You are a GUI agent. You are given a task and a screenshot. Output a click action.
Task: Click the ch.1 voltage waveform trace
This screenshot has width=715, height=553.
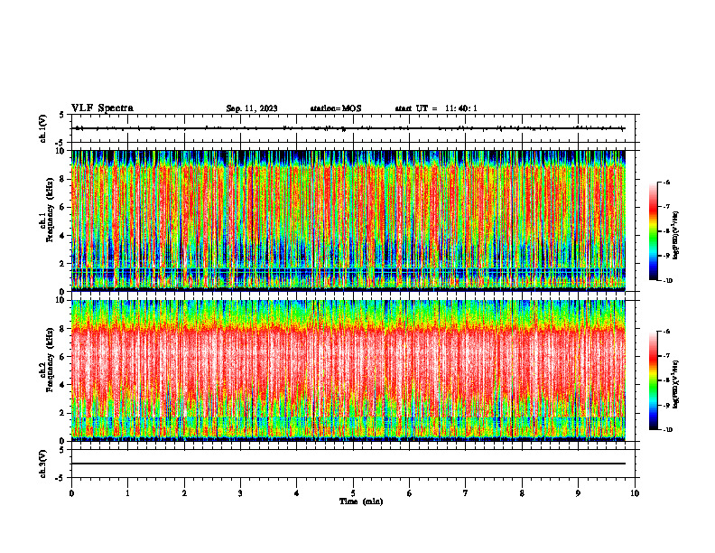[348, 128]
